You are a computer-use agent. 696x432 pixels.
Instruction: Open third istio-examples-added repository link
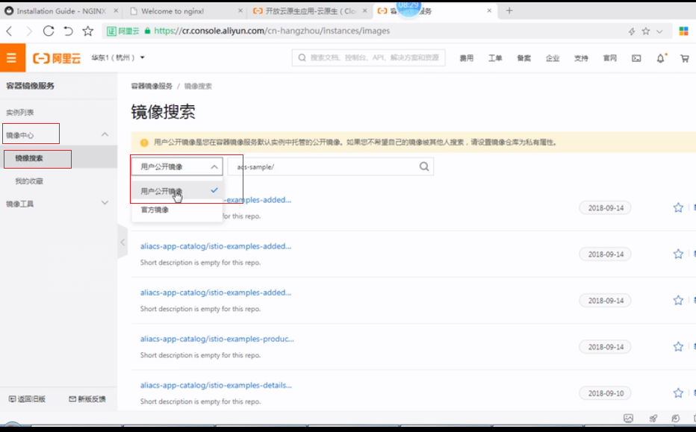[x=216, y=292]
